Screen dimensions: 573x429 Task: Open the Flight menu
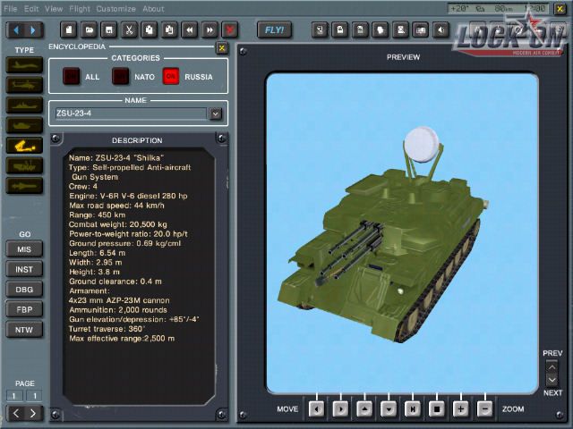click(80, 9)
